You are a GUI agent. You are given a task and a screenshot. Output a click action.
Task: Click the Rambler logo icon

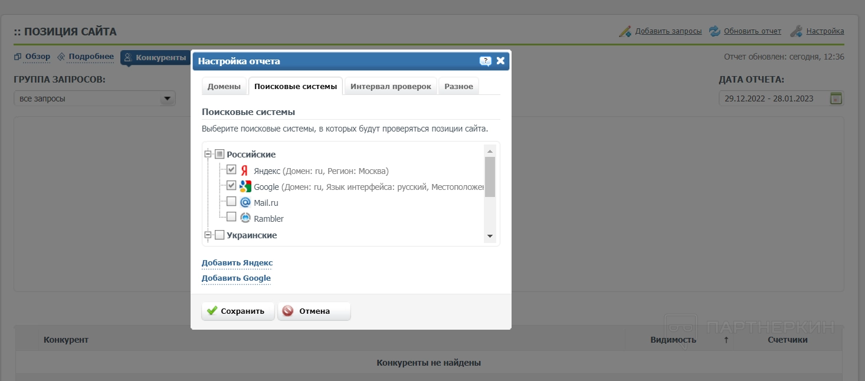[245, 218]
